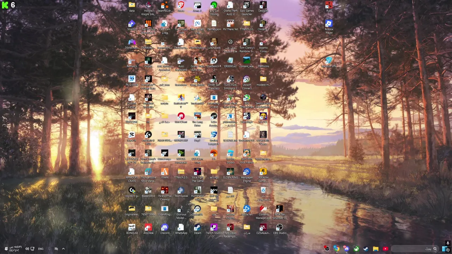
Task: Open the NVIDIA Broadcast shortcut
Action: (181, 157)
